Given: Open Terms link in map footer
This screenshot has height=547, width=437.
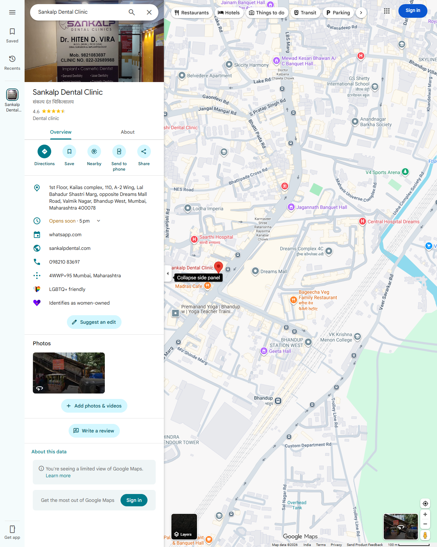Looking at the screenshot, I should coord(321,545).
